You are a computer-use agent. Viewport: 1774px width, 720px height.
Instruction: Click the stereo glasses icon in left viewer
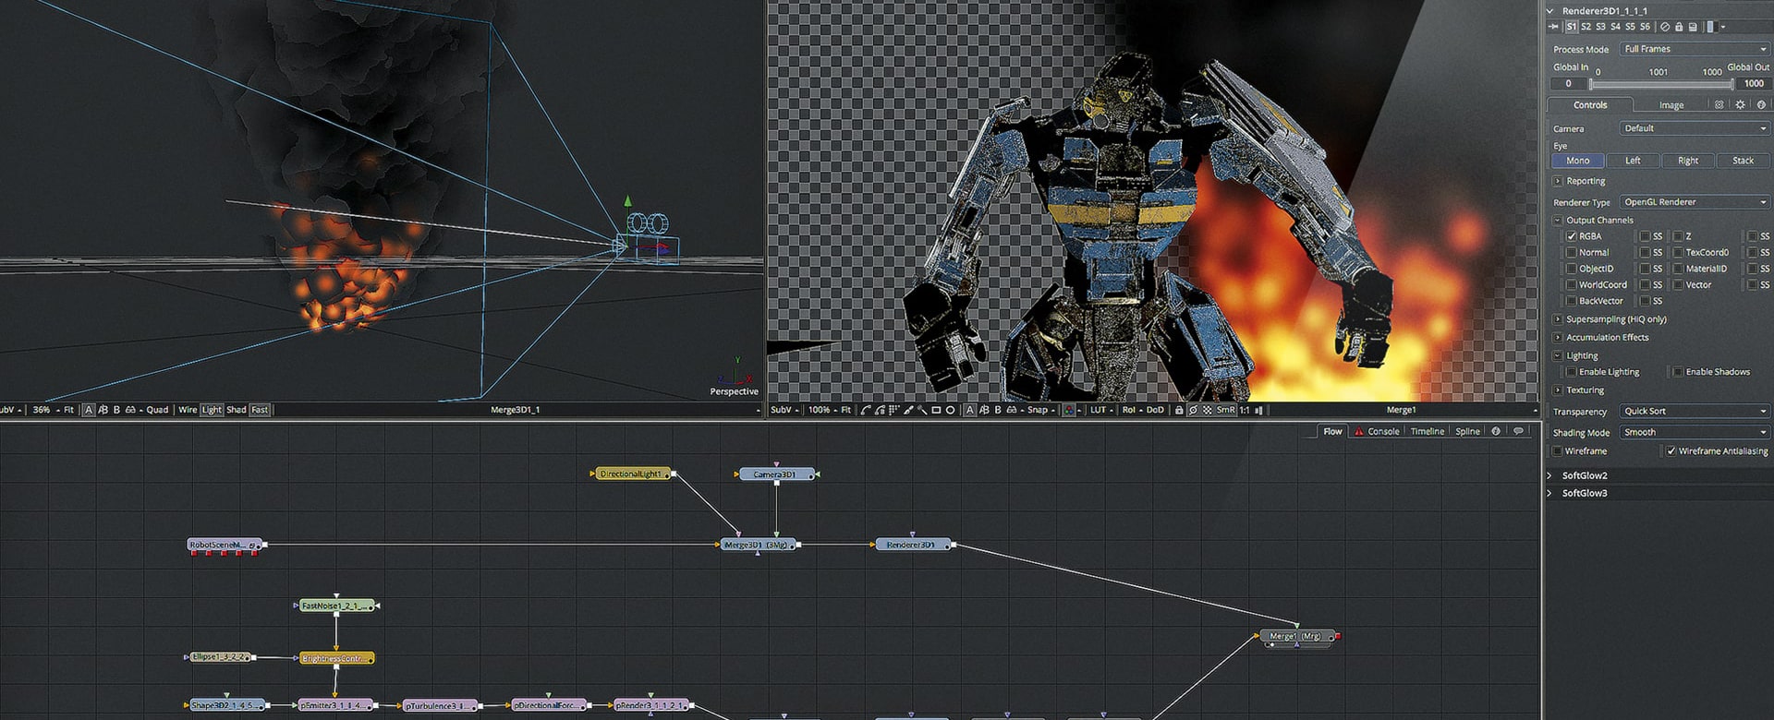tap(130, 410)
